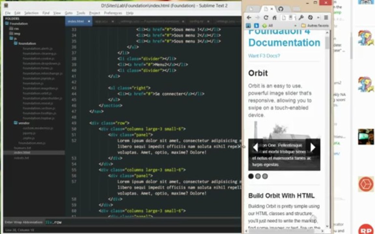The width and height of the screenshot is (375, 234).
Task: Click the Orbit heading text
Action: click(x=258, y=73)
